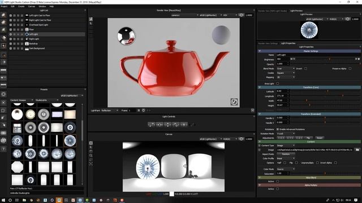Click the sun-shaped tool icon in left toolbar
362x203 pixels.
(x=3, y=46)
